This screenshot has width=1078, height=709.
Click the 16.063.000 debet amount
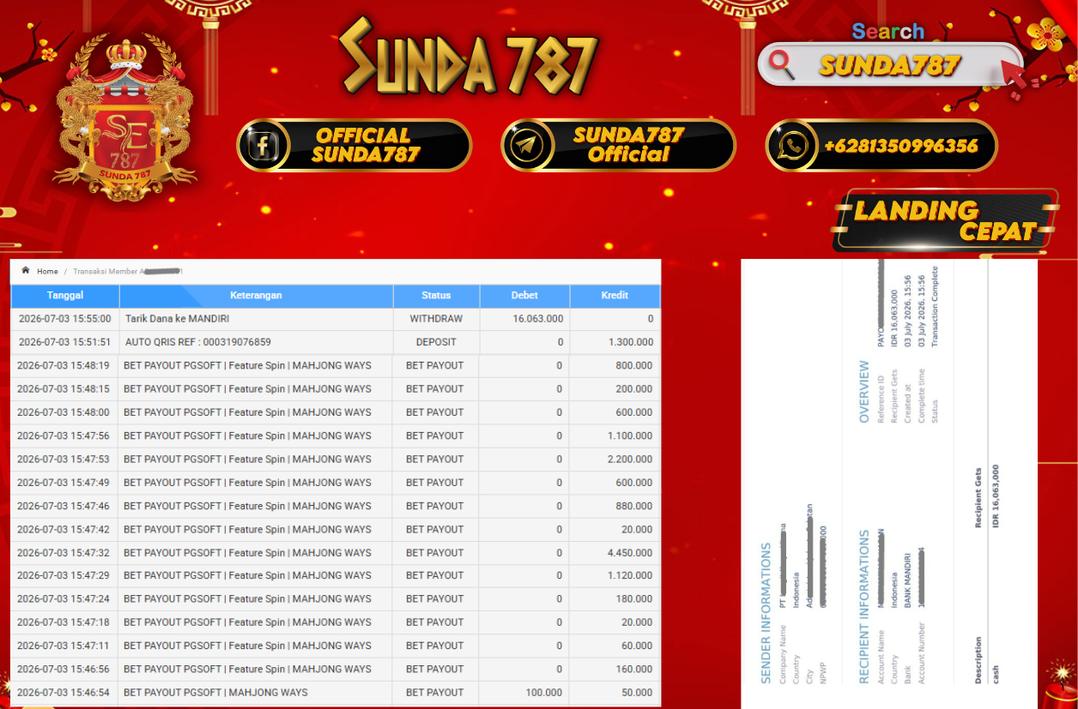pyautogui.click(x=538, y=319)
